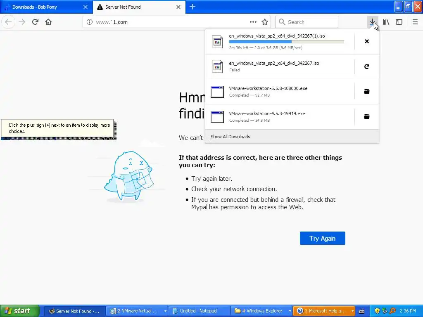Show site information icon in address bar
Viewport: 423px width, 317px height.
(x=90, y=22)
